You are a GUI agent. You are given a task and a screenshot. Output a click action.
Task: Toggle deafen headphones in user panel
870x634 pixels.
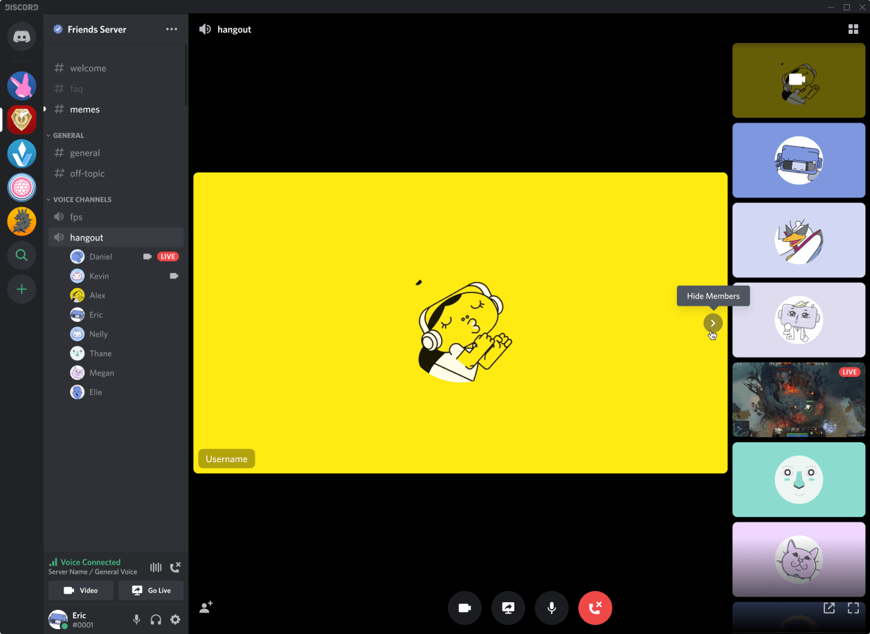pyautogui.click(x=156, y=619)
